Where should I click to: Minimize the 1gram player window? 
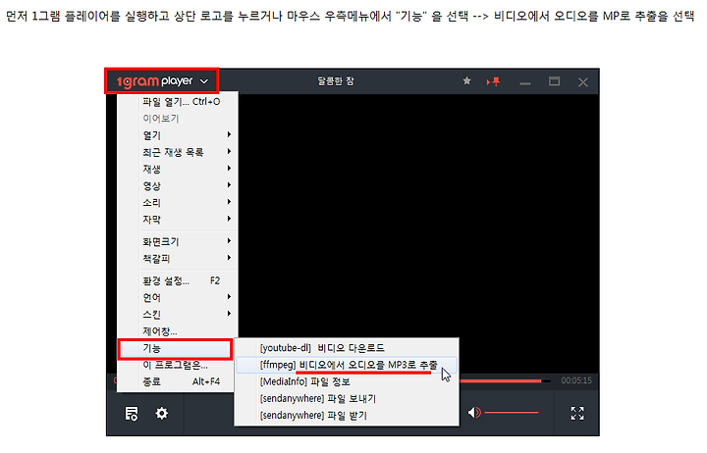click(x=524, y=83)
